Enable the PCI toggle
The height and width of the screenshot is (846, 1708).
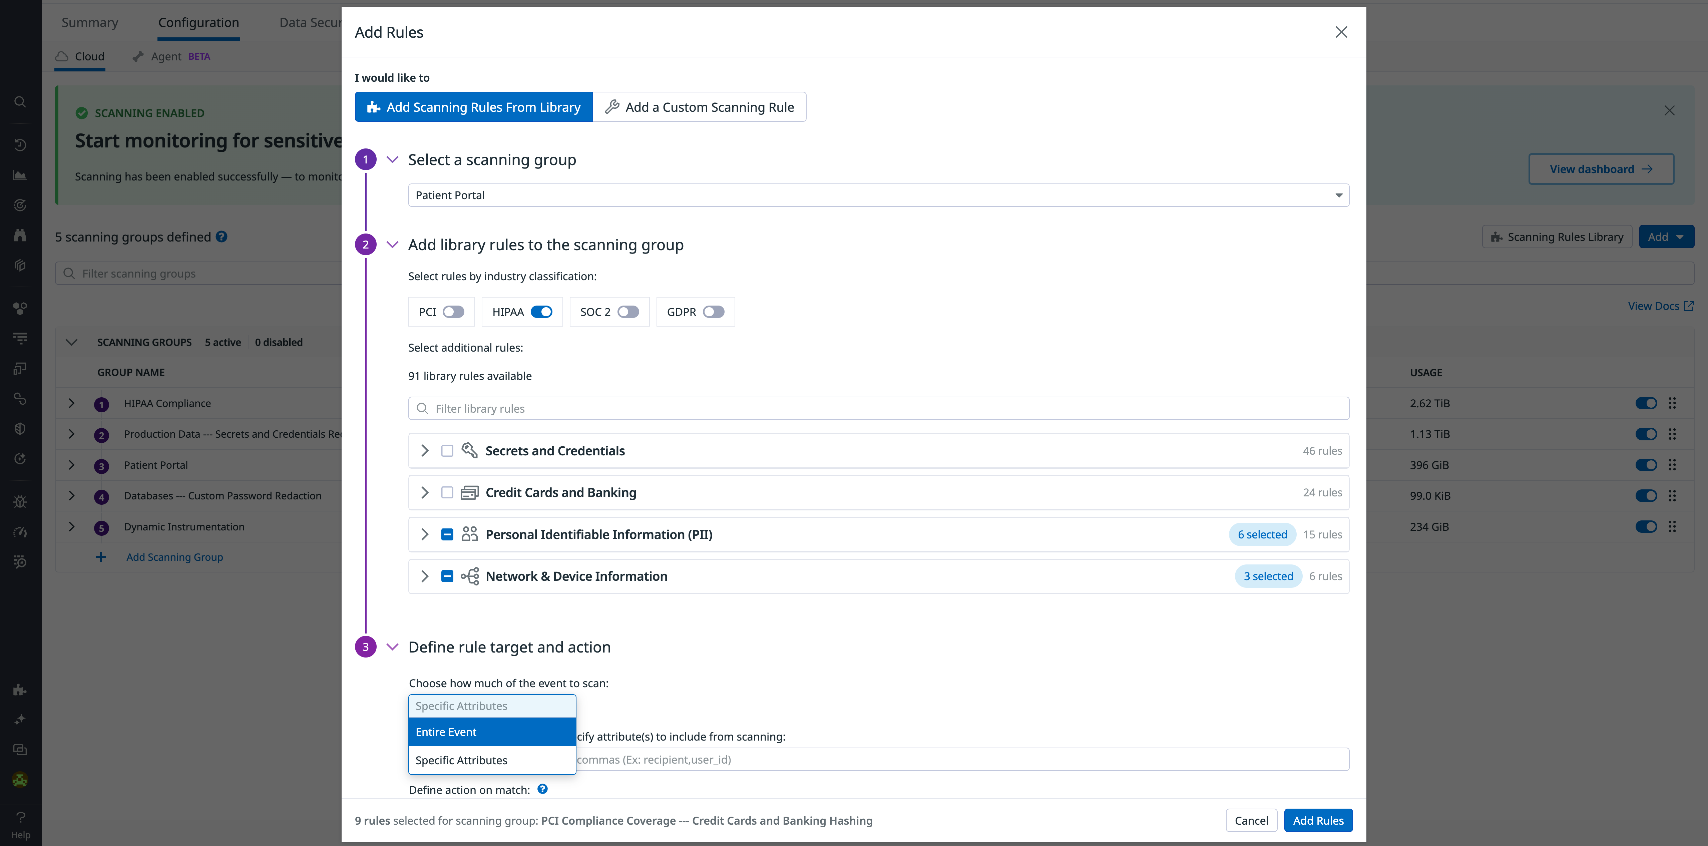(454, 312)
